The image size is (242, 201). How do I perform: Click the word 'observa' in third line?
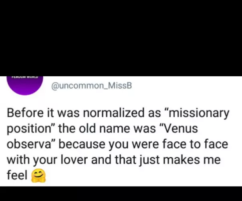click(x=30, y=144)
